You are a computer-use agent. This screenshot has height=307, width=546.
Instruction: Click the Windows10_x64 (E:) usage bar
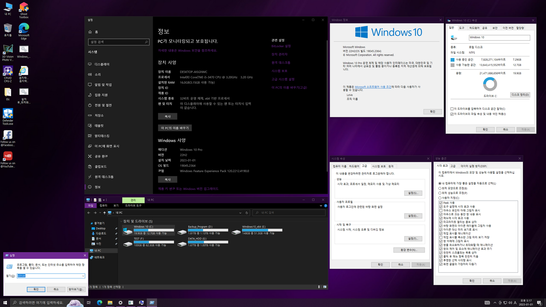[x=262, y=230]
